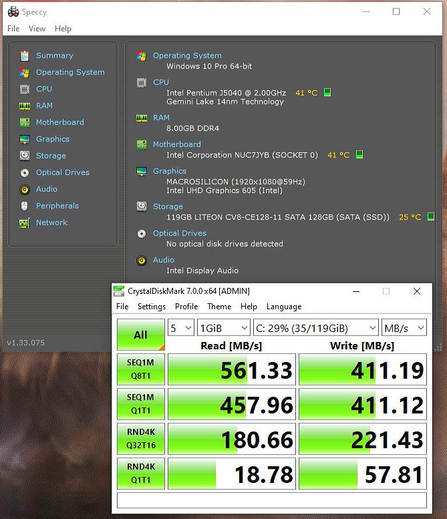Select the Motherboard icon in sidebar
Image resolution: width=447 pixels, height=519 pixels.
coord(25,122)
